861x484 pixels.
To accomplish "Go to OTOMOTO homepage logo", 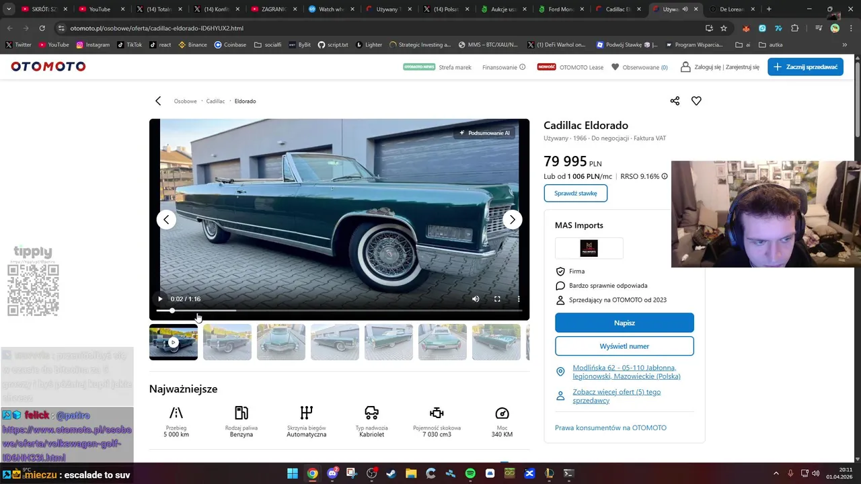I will pyautogui.click(x=48, y=67).
